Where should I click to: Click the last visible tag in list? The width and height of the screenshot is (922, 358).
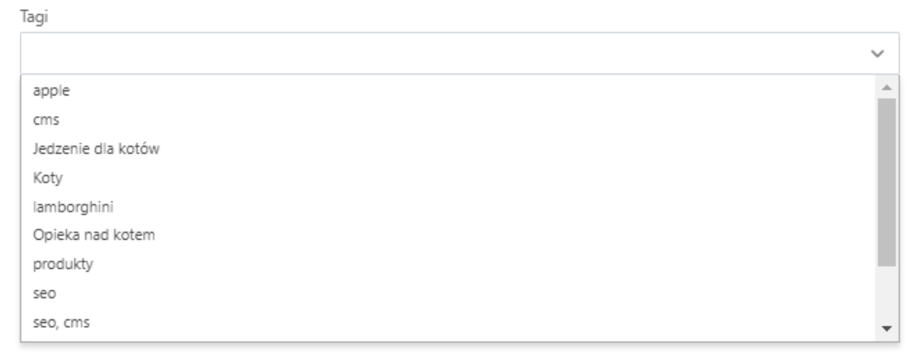tap(61, 323)
